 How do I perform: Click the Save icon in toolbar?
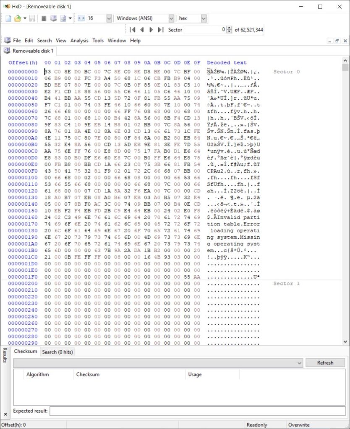coord(31,18)
